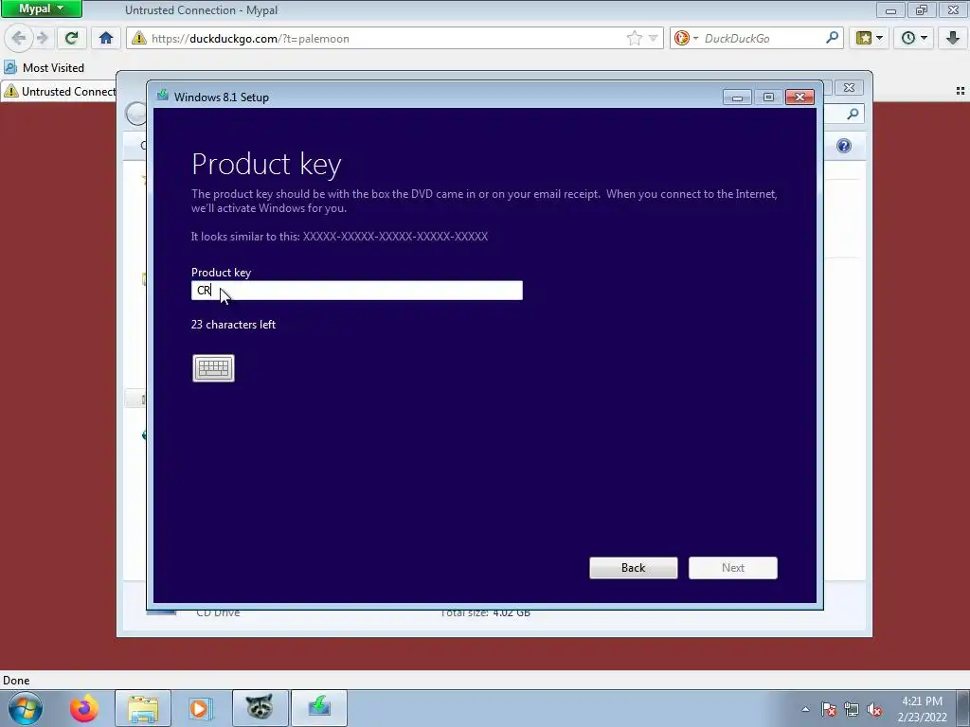Screen dimensions: 970x727
Task: Switch to Windows Setup taskbar icon
Action: click(318, 708)
